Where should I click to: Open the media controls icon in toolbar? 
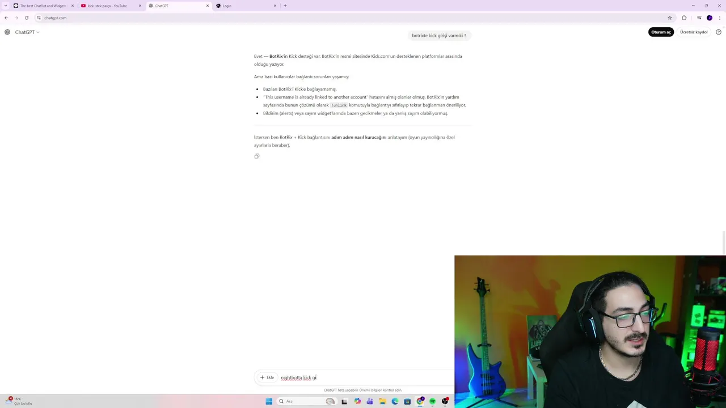point(699,18)
